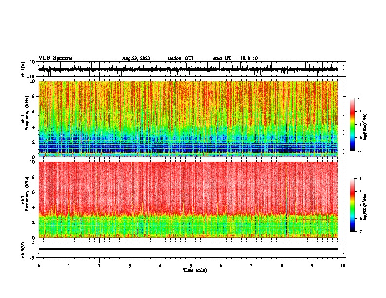Select the "Aug.29, 2023" date label
Image resolution: width=386 pixels, height=298 pixels.
(136, 58)
